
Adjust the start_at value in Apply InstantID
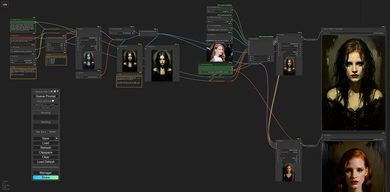261,58
